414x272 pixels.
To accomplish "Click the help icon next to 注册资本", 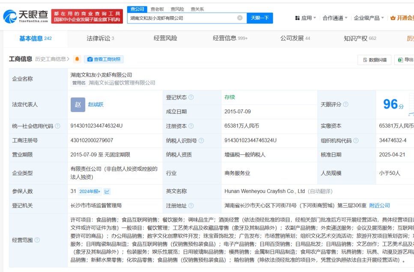I will point(191,126).
